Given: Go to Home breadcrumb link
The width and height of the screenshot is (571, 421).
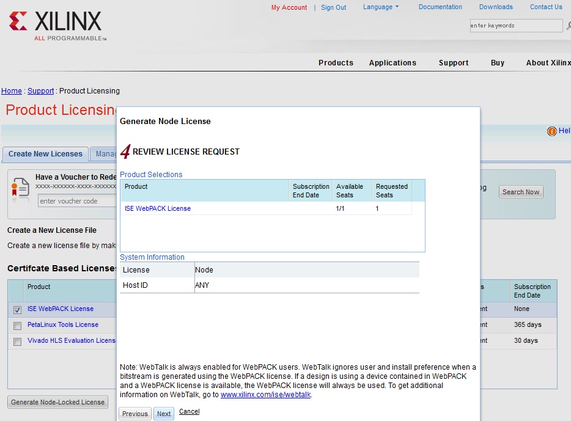Looking at the screenshot, I should 12,91.
